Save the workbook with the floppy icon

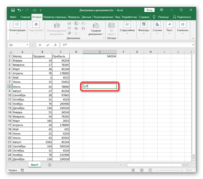pos(13,10)
